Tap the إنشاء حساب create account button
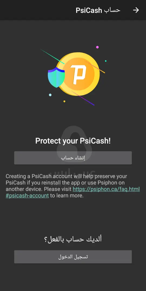146x291 pixels. pyautogui.click(x=73, y=158)
